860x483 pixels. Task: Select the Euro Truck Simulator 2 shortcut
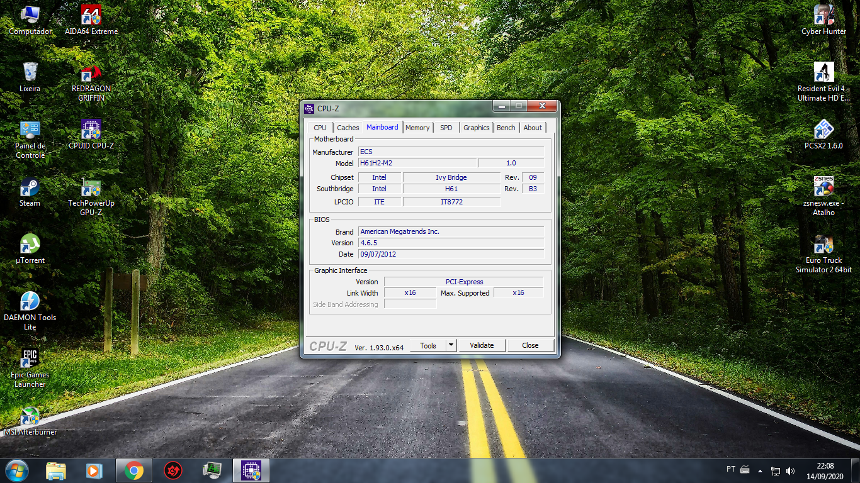[x=823, y=254]
